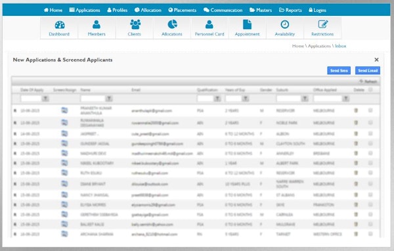
Task: Delete the Brisbane office applicant via trash icon
Action: pyautogui.click(x=356, y=153)
